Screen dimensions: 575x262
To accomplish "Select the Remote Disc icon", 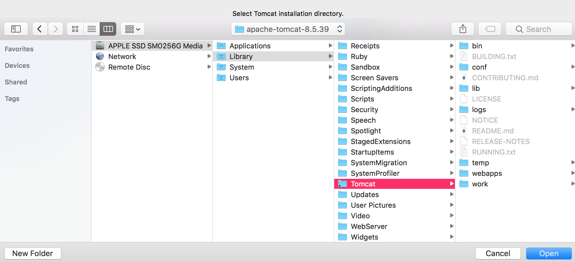I will 100,67.
